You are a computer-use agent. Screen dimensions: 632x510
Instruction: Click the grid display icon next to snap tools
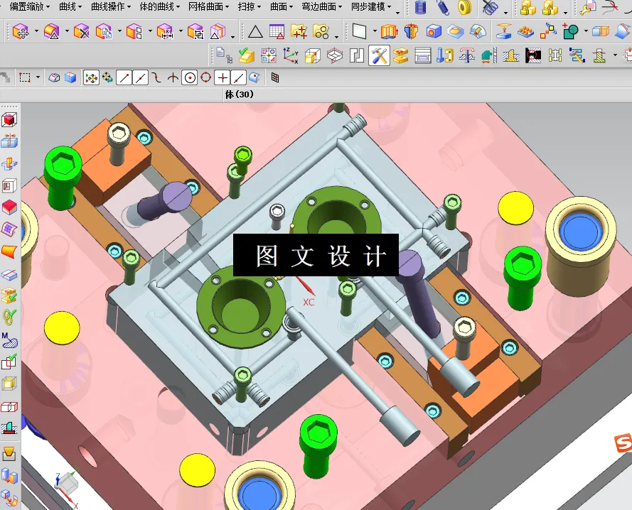pyautogui.click(x=276, y=77)
